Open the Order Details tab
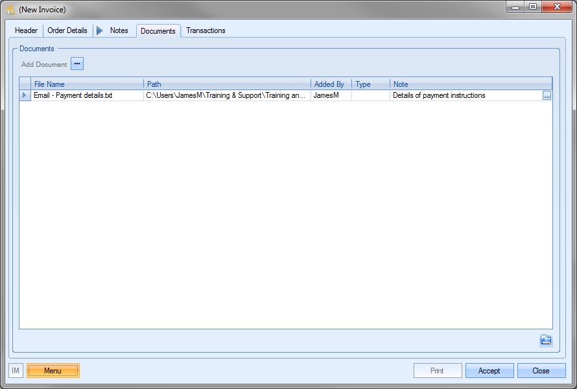This screenshot has width=577, height=389. (67, 30)
